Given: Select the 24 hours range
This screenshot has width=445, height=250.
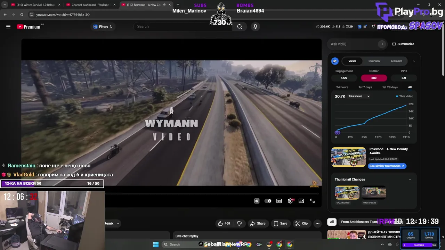Looking at the screenshot, I should coord(342,87).
